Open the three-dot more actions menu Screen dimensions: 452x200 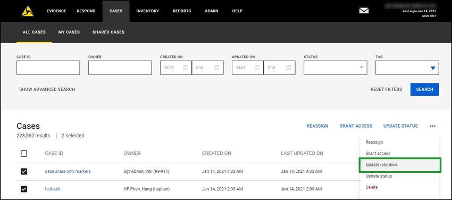(432, 126)
